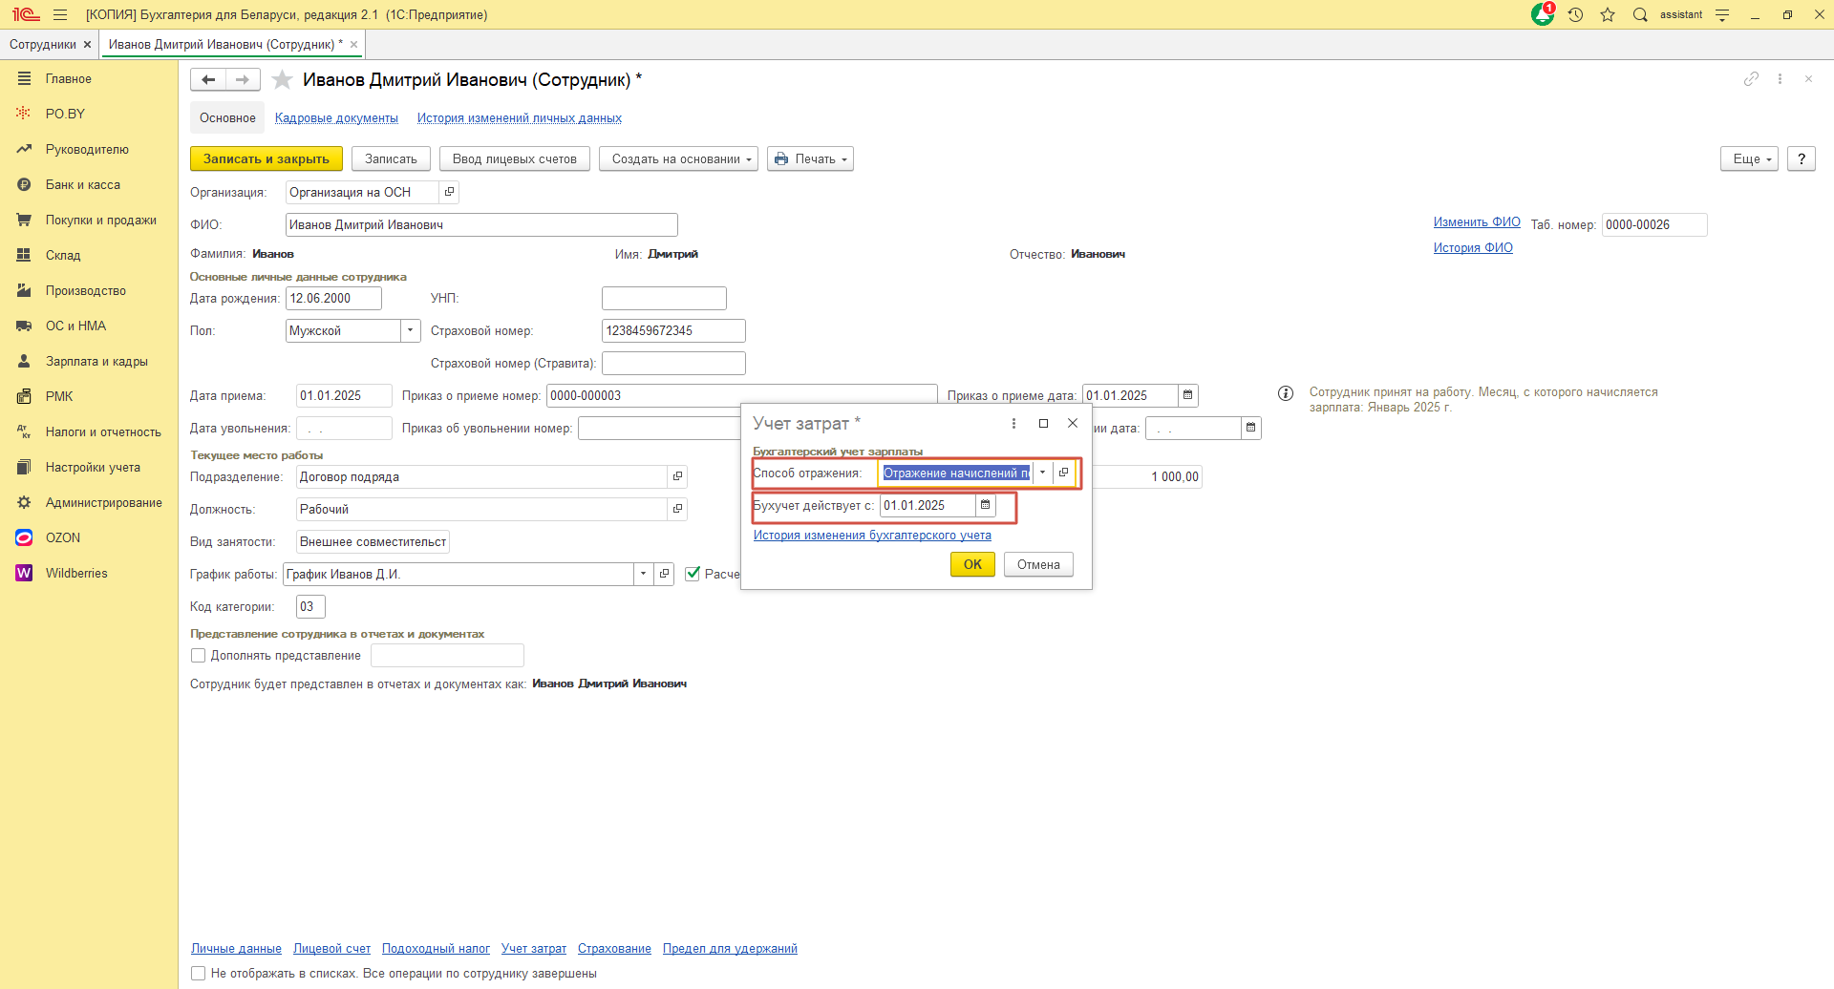Open calendar for Приказ о приеме дата
The width and height of the screenshot is (1834, 989).
[x=1187, y=395]
